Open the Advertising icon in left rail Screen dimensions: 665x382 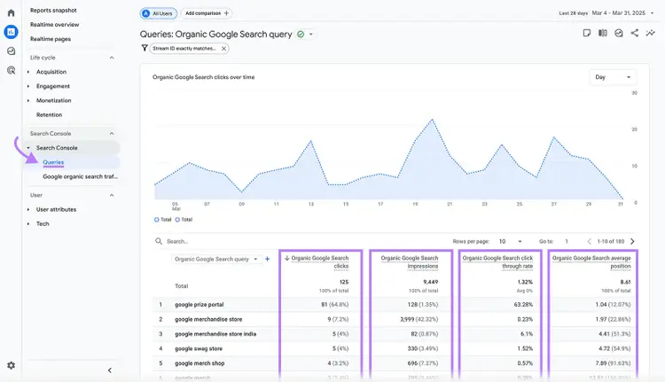point(11,70)
